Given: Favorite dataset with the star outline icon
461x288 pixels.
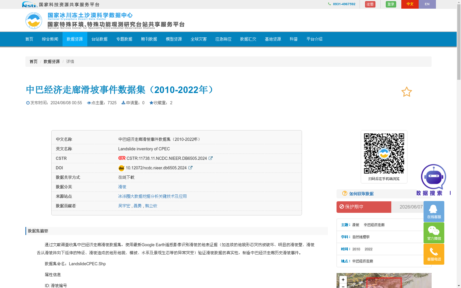Looking at the screenshot, I should [407, 92].
